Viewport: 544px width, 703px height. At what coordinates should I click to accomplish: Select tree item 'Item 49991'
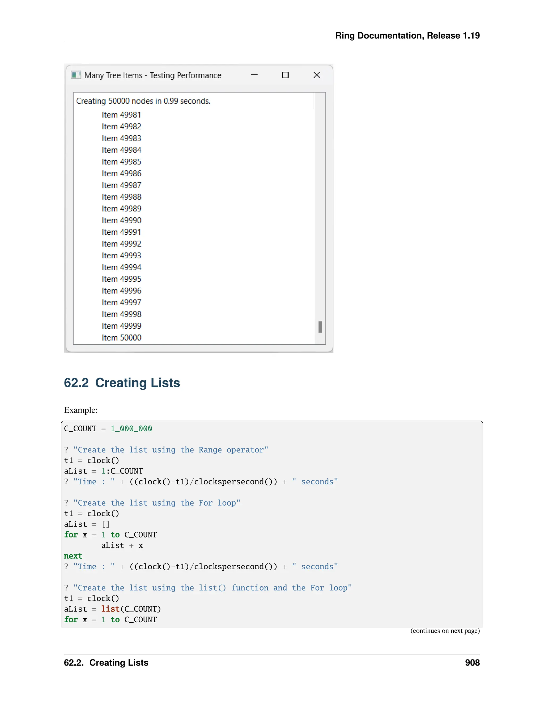click(121, 232)
